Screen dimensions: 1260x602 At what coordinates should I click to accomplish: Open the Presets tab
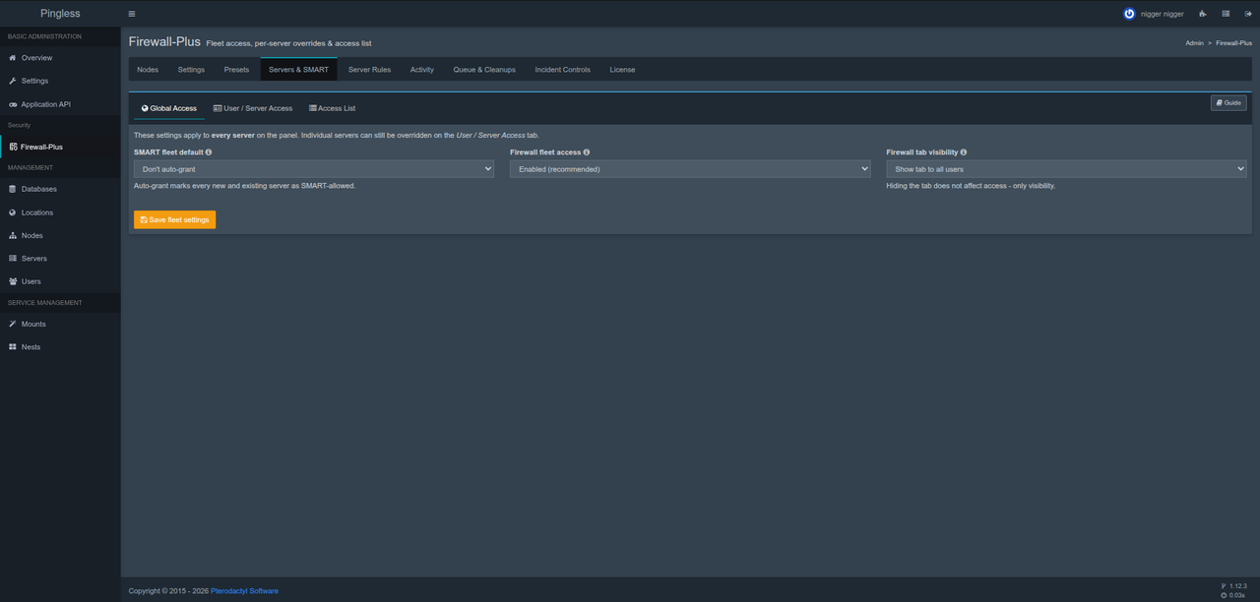236,70
